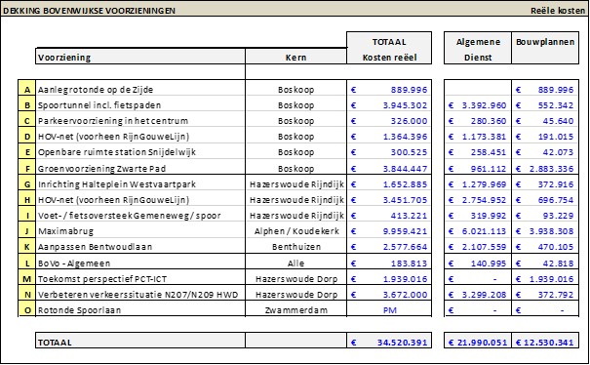Click total cost value '3.844.447'
590x365 pixels.
pos(405,169)
